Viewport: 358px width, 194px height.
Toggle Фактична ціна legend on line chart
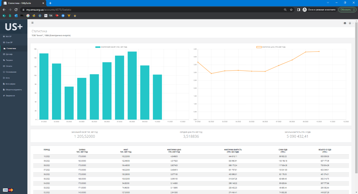tap(271, 47)
